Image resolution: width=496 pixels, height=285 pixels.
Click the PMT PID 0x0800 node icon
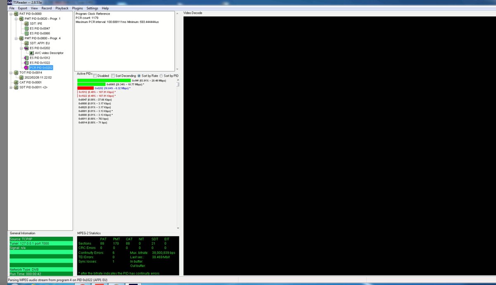click(21, 38)
